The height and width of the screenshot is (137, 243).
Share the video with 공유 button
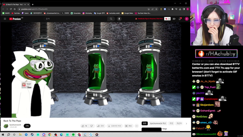(101, 126)
